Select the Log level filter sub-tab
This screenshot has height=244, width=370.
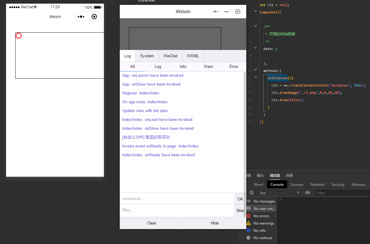(158, 66)
